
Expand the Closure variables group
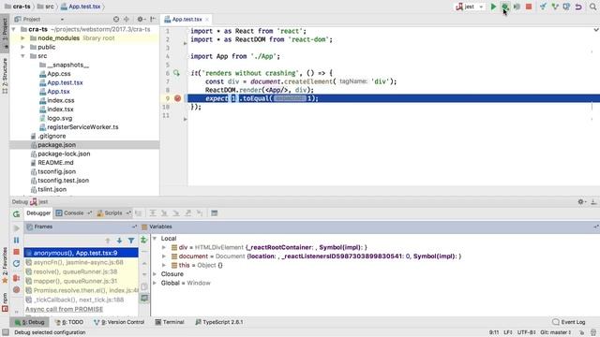(155, 274)
